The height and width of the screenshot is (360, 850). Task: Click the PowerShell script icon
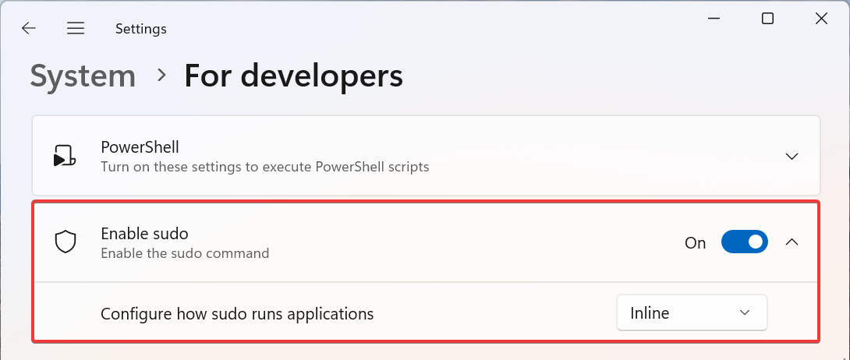[64, 156]
